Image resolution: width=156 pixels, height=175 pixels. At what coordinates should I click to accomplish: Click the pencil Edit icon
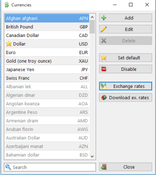pyautogui.click(x=104, y=29)
